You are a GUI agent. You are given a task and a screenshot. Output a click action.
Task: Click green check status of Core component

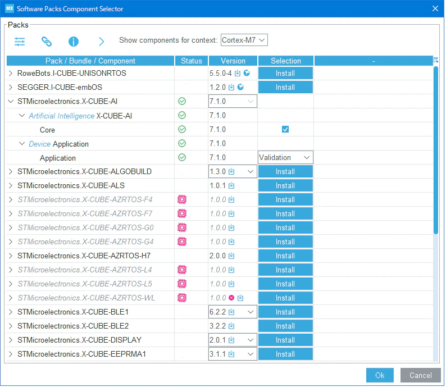(182, 129)
